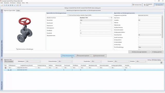This screenshot has width=165, height=93.
Task: Click the Flanschnorm input field
Action: click(96, 26)
